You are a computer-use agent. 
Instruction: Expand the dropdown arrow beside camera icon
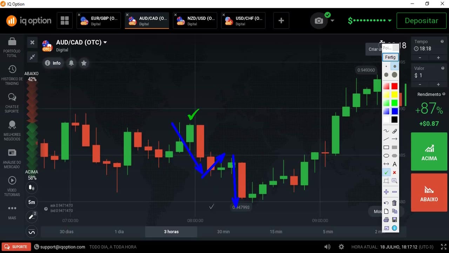333,21
